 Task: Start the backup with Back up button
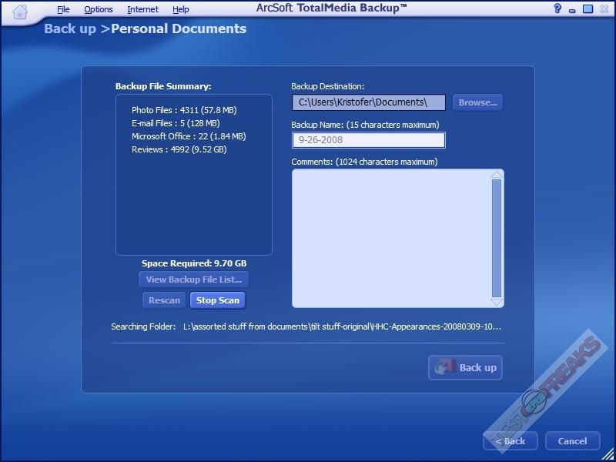tap(465, 367)
